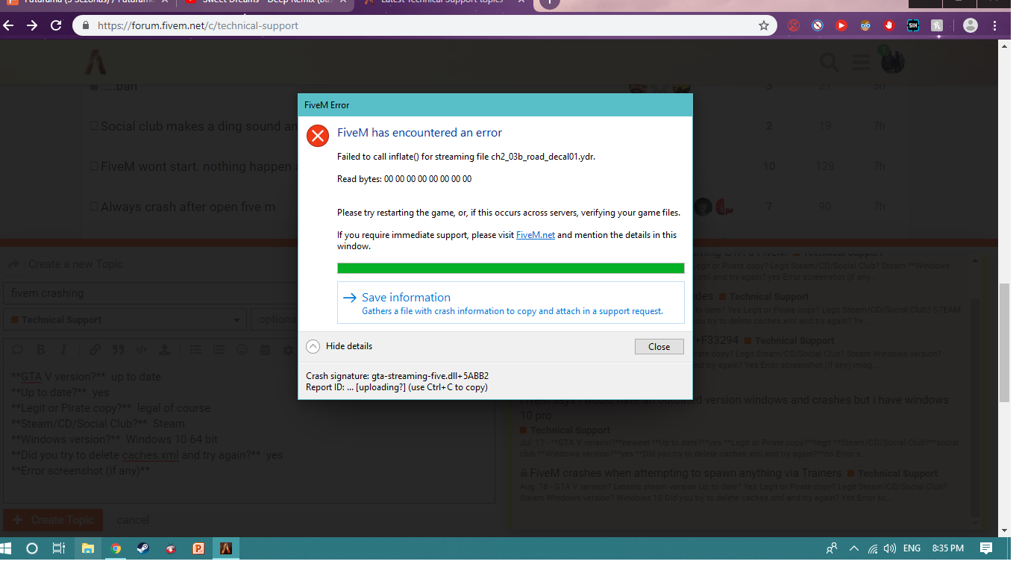Open File Explorer from the taskbar
1019x573 pixels.
coord(87,548)
